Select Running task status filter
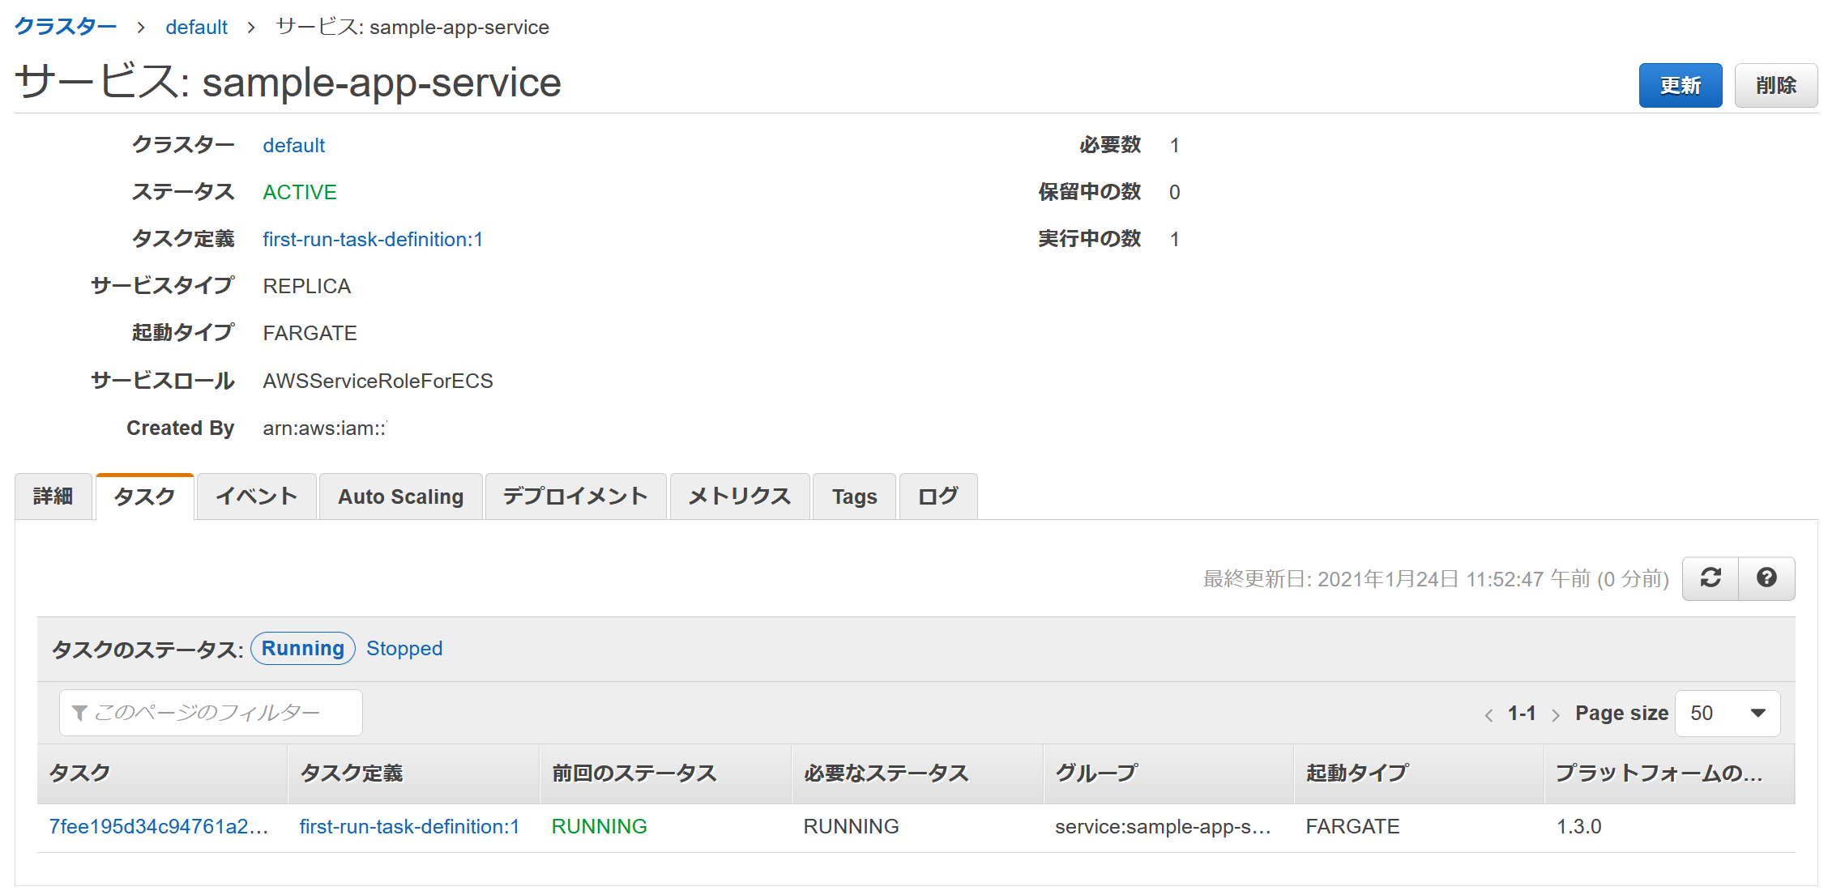 click(x=303, y=648)
